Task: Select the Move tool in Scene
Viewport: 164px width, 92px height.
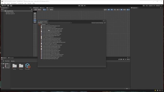Action: tap(35, 15)
